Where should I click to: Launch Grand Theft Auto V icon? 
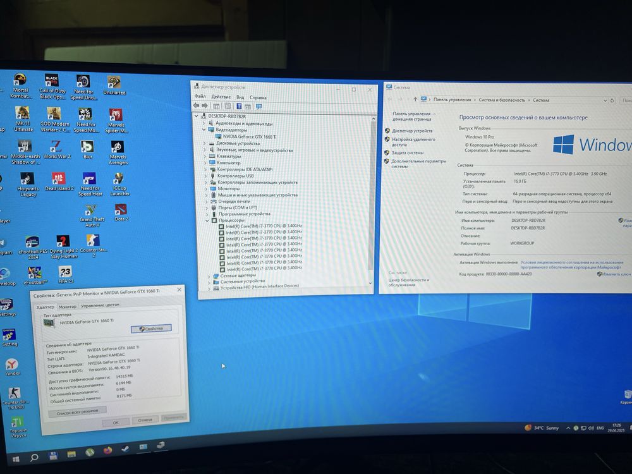pyautogui.click(x=92, y=216)
